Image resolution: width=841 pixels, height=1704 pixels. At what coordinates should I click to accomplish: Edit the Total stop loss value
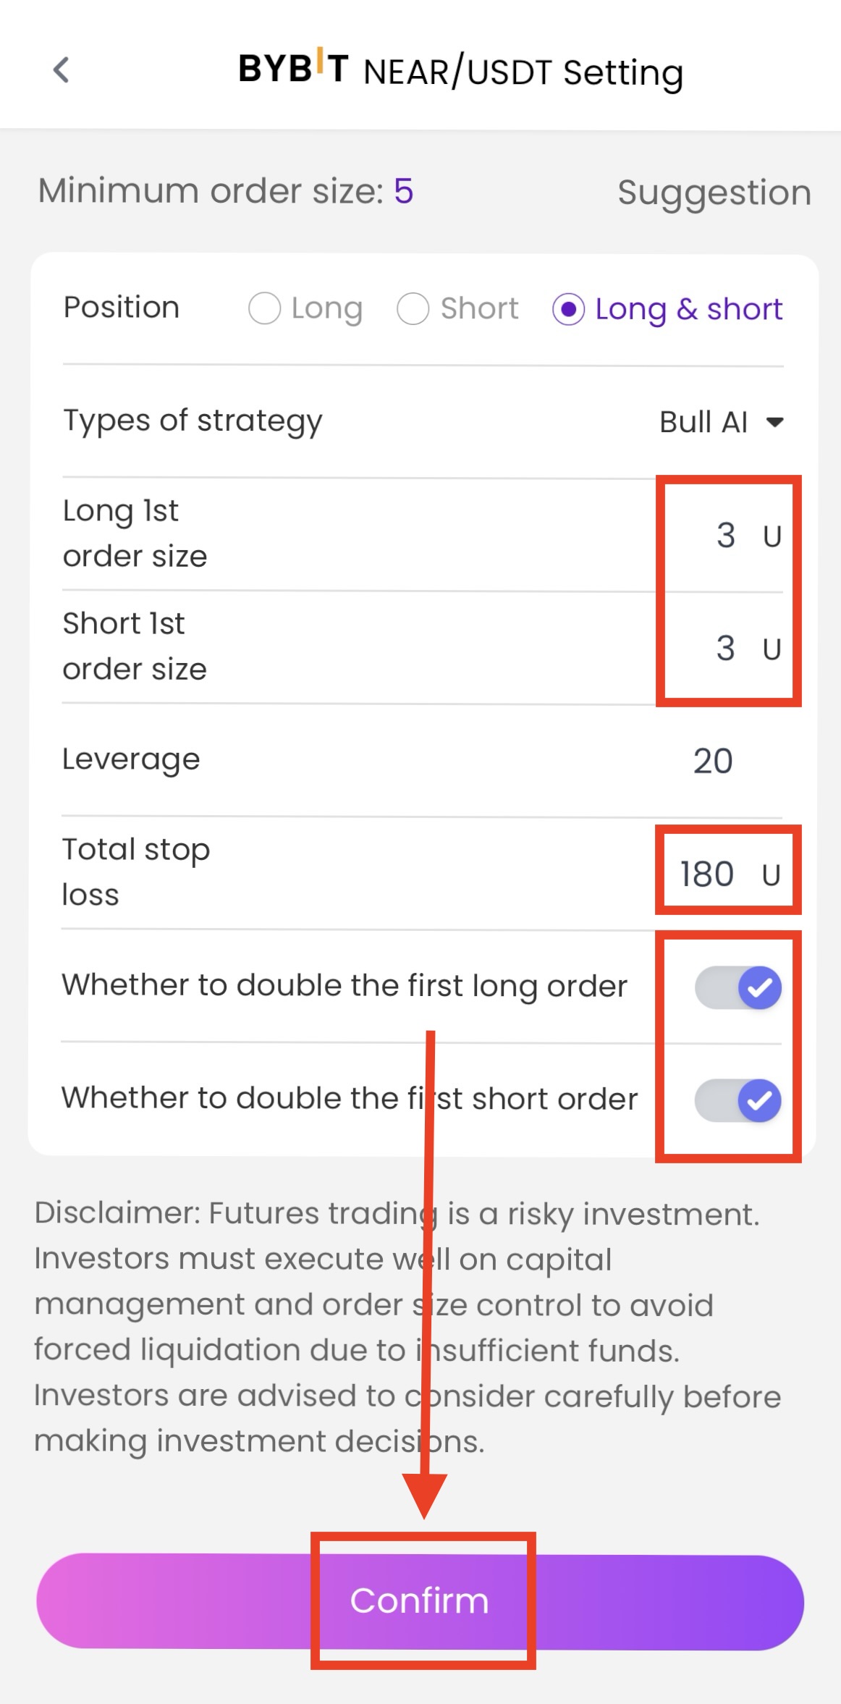tap(707, 874)
